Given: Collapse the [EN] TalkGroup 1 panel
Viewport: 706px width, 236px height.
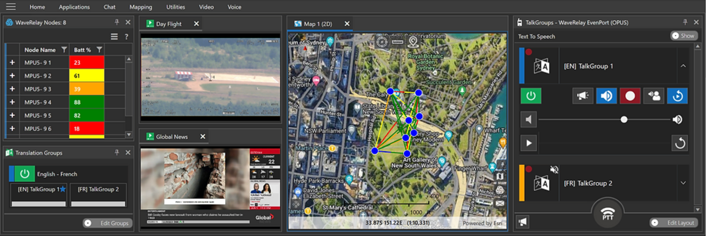Looking at the screenshot, I should coord(683,66).
